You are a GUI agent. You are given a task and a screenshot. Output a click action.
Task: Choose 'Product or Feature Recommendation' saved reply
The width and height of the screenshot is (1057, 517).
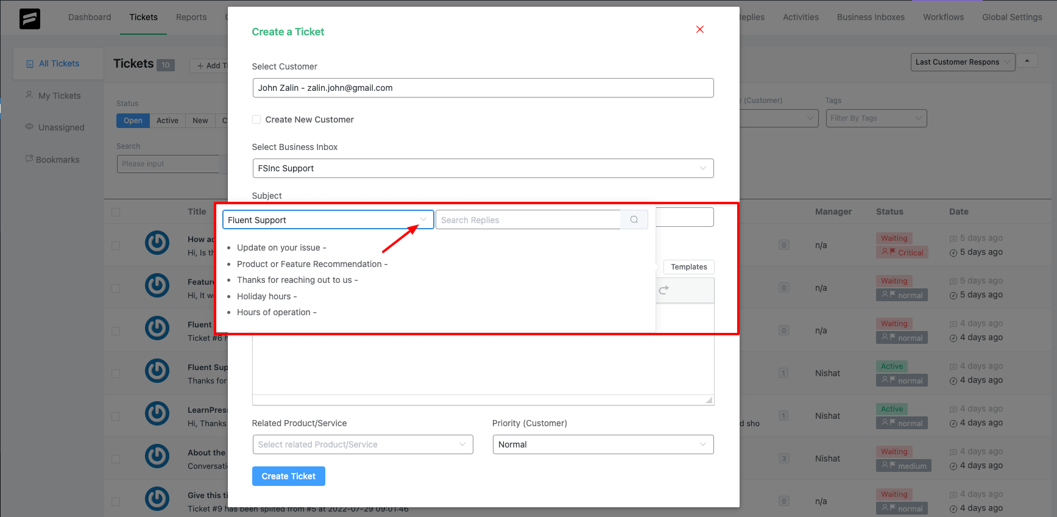pos(312,264)
